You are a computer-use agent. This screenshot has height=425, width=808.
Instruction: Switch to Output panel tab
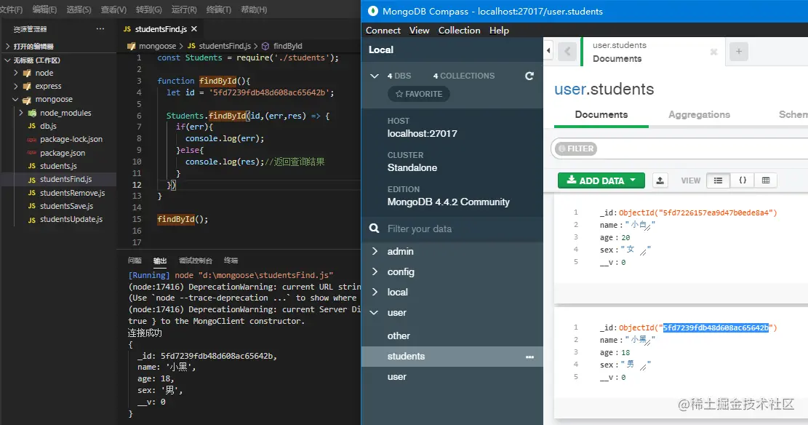tap(160, 261)
